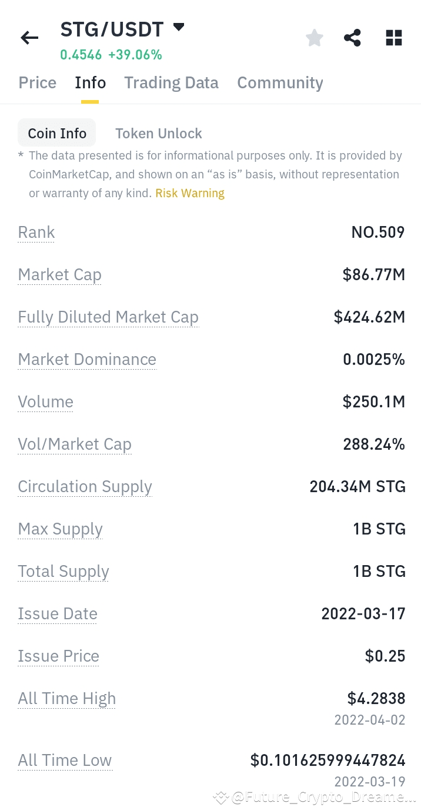Select the Info tab
Screen dimensions: 421x810
[x=90, y=83]
